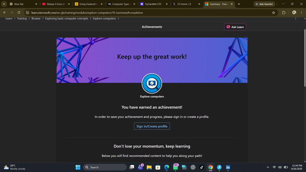
Task: Click the Ask Gemini button
Action: tap(264, 4)
